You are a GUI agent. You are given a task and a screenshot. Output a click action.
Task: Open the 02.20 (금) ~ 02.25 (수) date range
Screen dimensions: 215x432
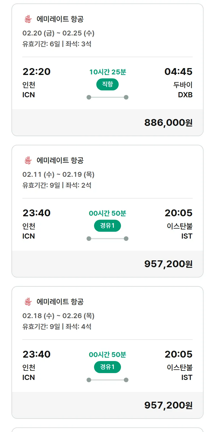[58, 33]
